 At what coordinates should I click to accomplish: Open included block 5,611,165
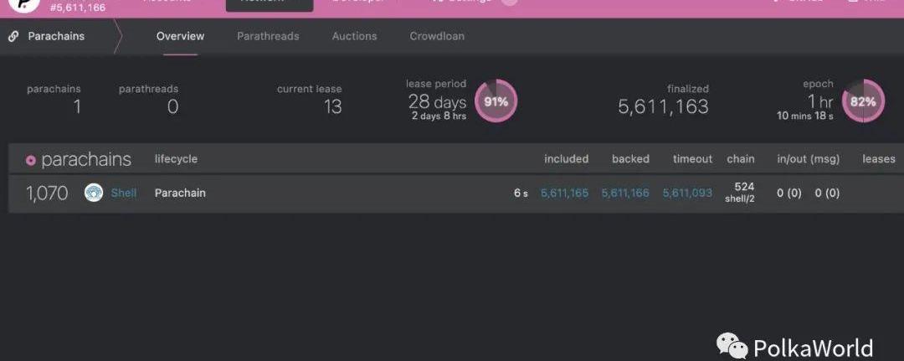[564, 193]
